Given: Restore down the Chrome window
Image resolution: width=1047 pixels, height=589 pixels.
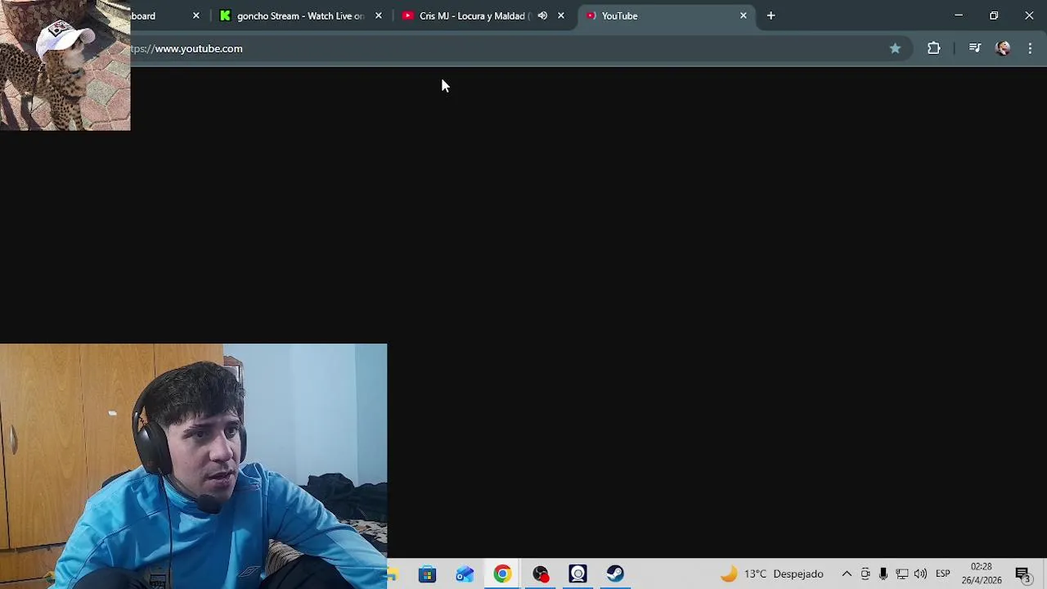Looking at the screenshot, I should click(994, 16).
